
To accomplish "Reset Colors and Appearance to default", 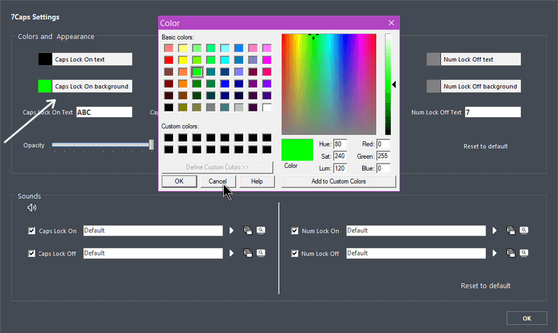I will coord(485,146).
